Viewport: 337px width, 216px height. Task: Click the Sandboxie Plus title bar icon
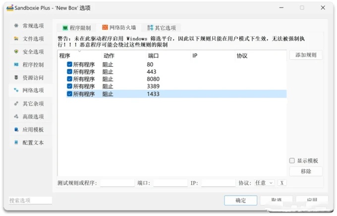10,8
